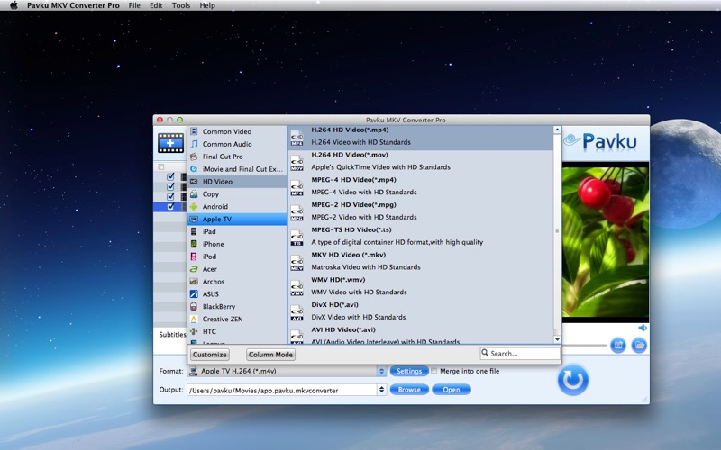Open the Format dropdown arrows

[381, 371]
